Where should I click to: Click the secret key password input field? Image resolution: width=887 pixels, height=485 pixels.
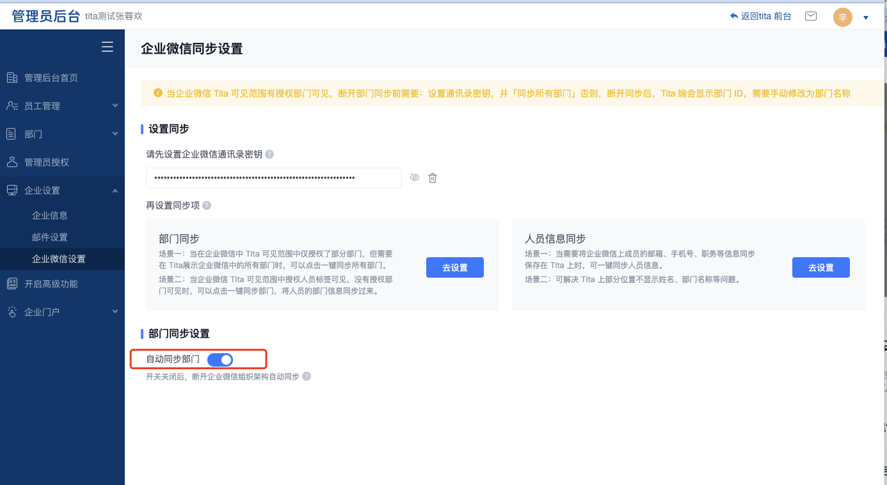pos(274,178)
